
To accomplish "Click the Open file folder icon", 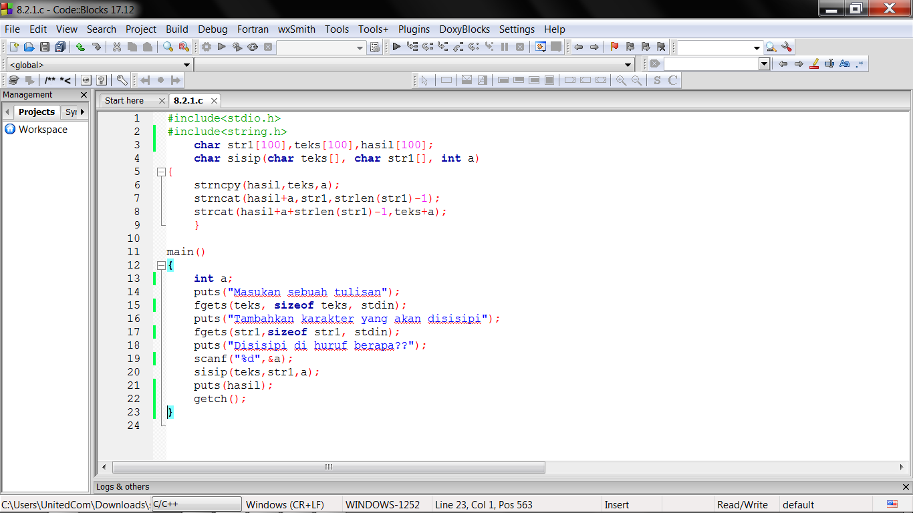I will click(x=29, y=47).
